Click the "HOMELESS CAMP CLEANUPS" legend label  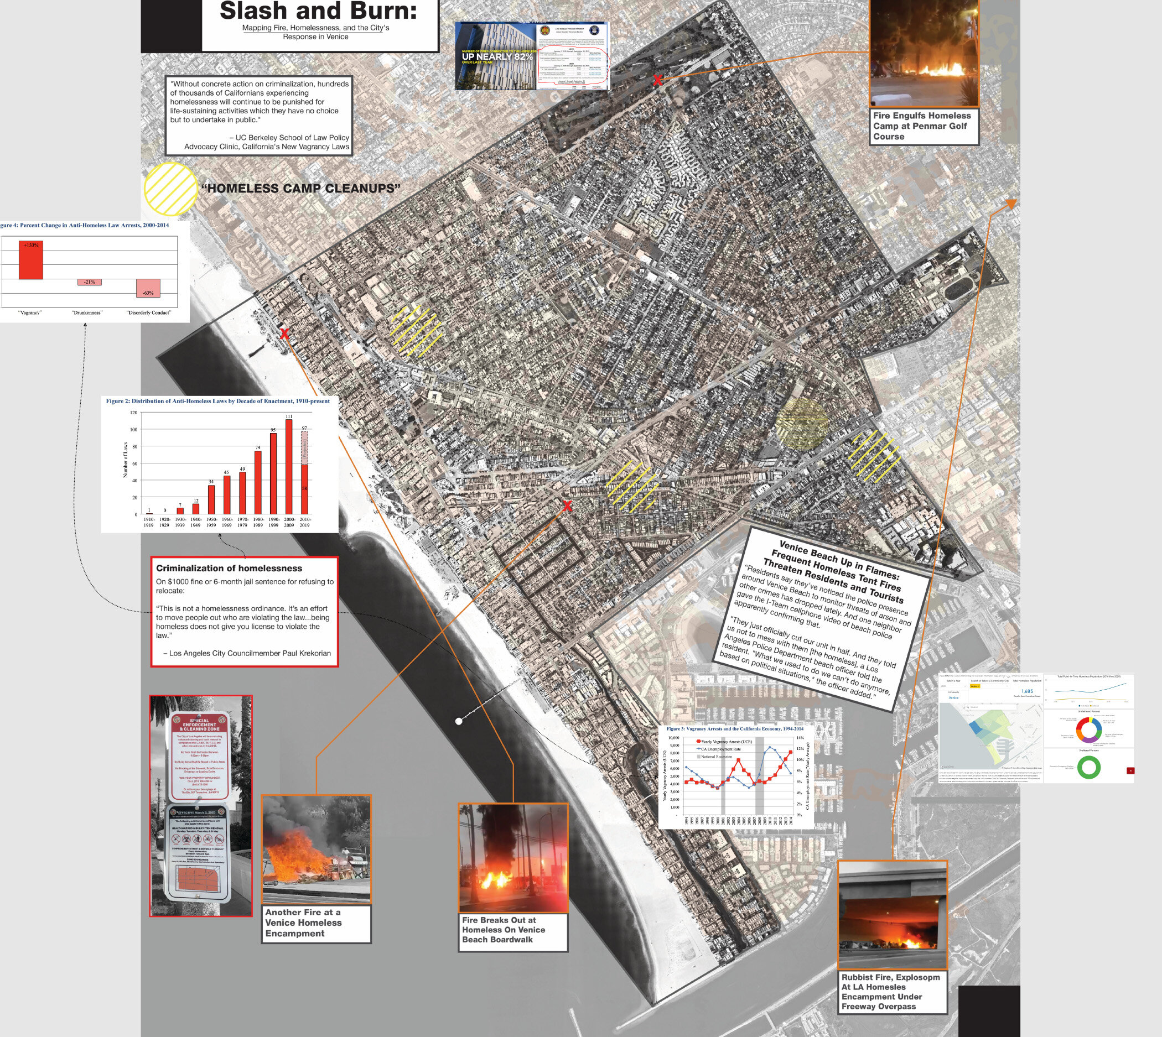click(x=300, y=189)
